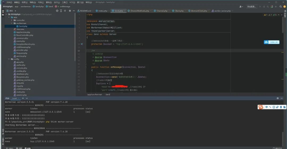Click the yellow warning count indicator
The width and height of the screenshot is (287, 149).
[265, 15]
